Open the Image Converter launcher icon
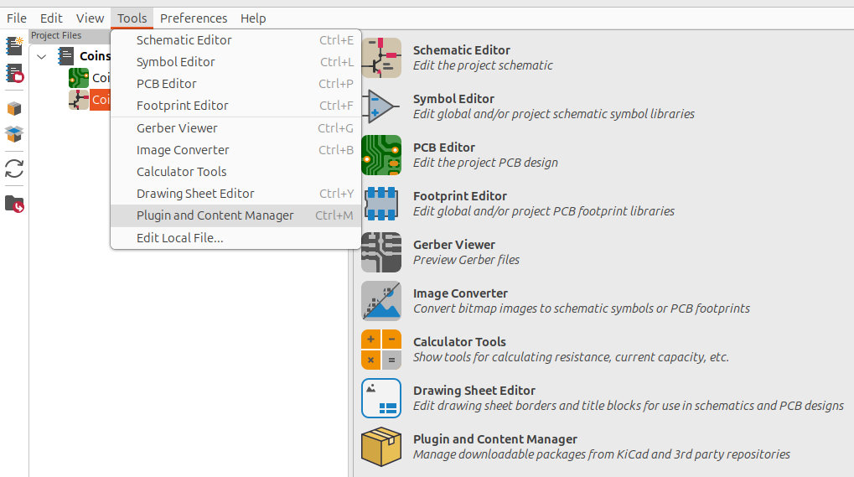The image size is (854, 477). tap(381, 301)
